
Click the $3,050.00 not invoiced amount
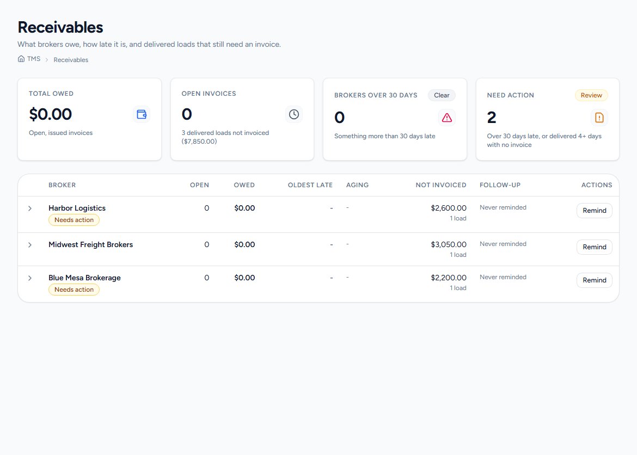click(x=449, y=244)
